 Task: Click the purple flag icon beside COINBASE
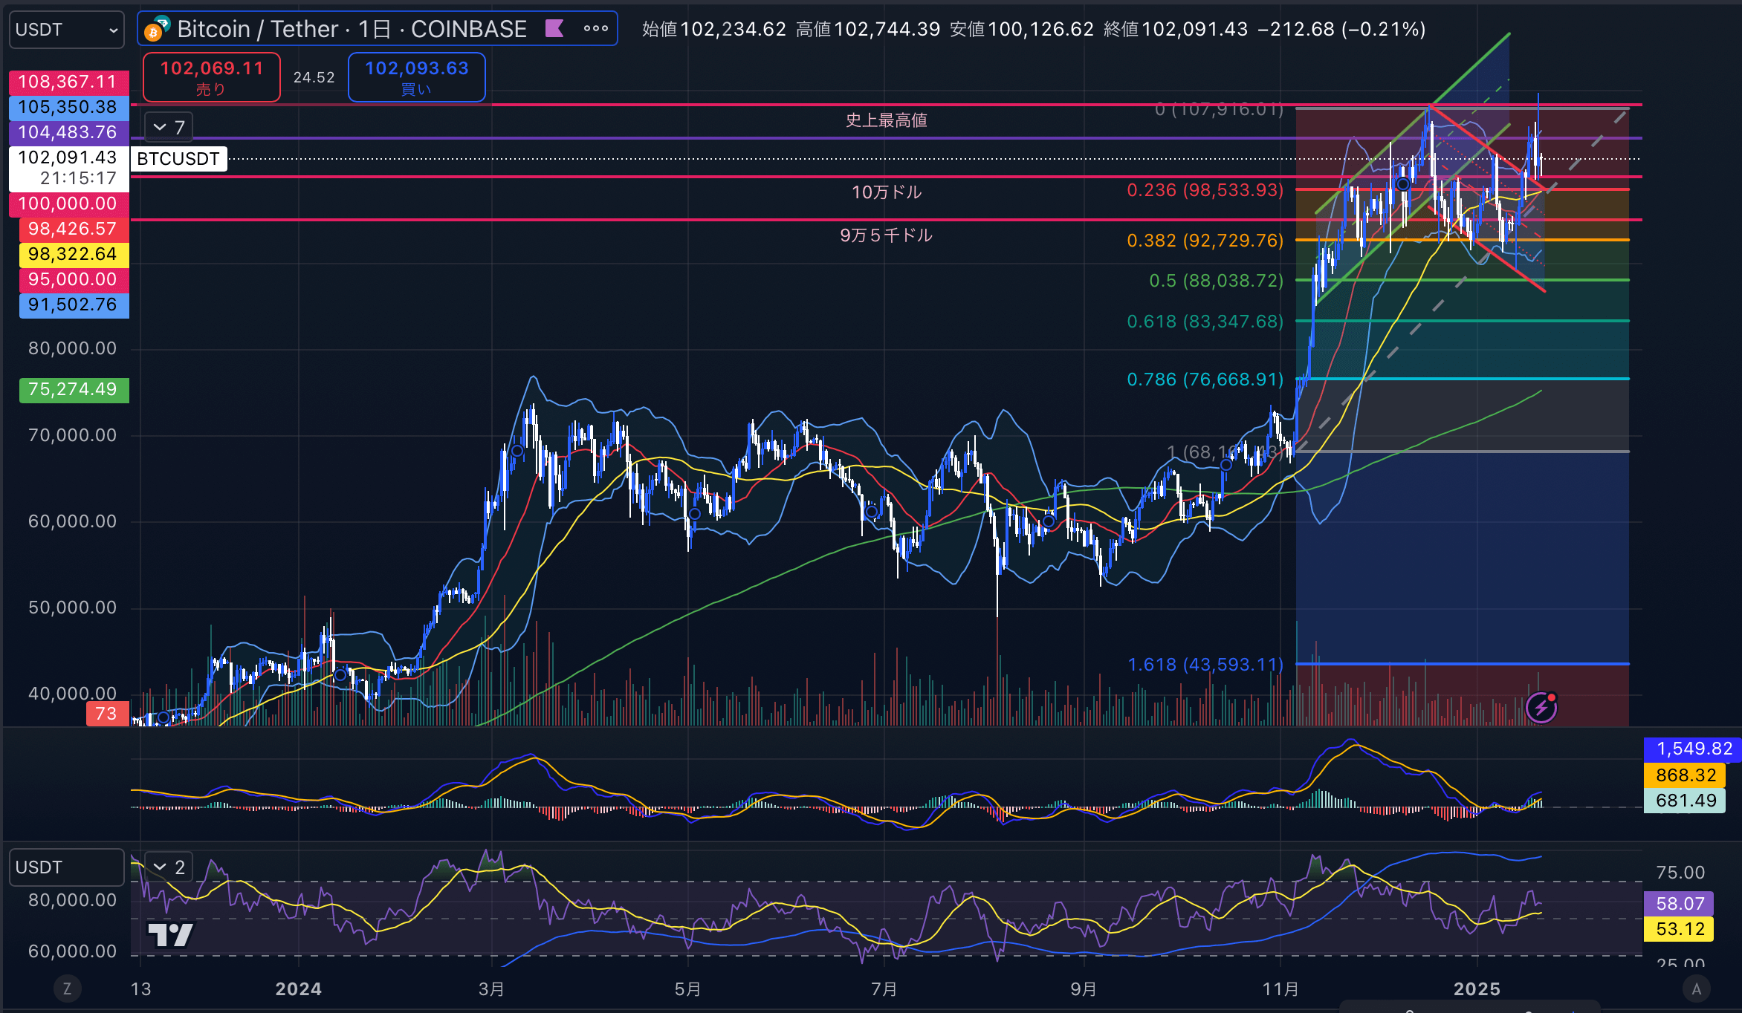[554, 29]
